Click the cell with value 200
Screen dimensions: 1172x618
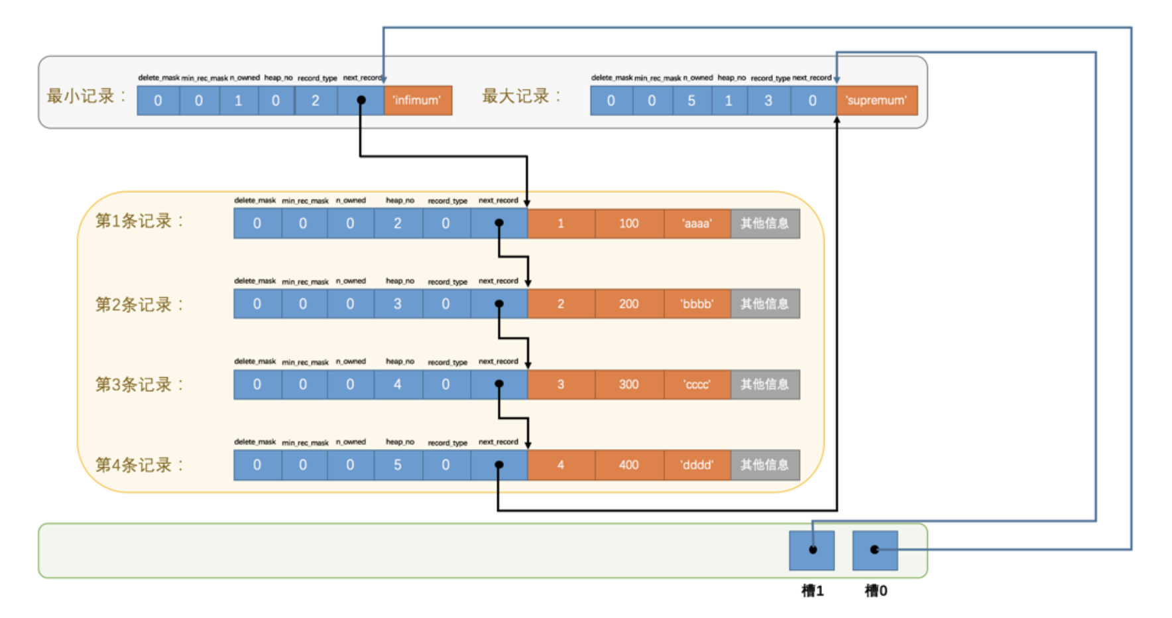(628, 304)
